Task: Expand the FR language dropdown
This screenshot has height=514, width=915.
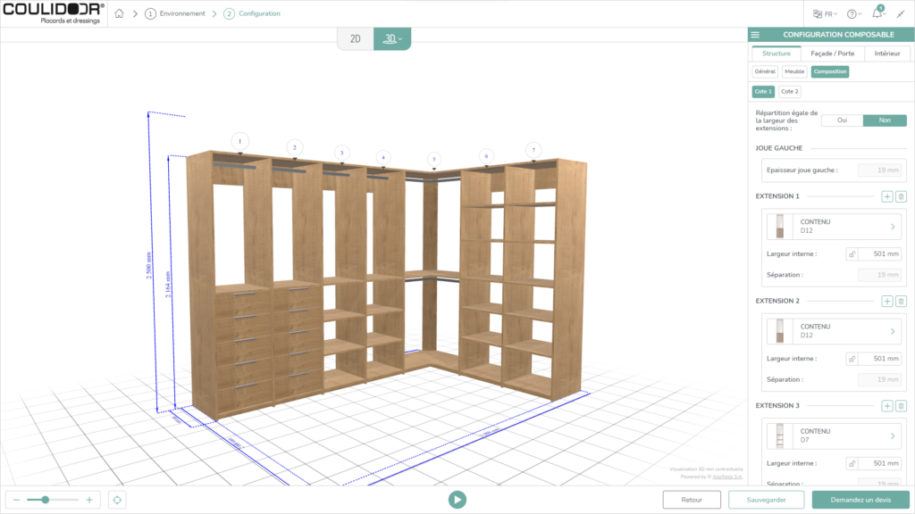Action: click(827, 13)
